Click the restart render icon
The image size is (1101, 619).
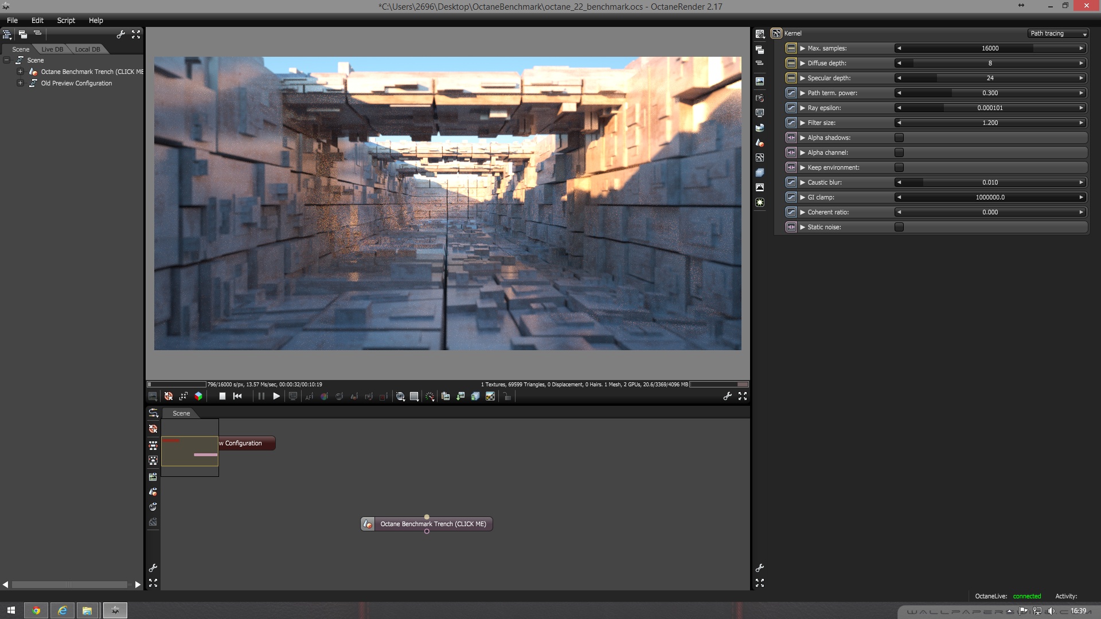(x=237, y=396)
